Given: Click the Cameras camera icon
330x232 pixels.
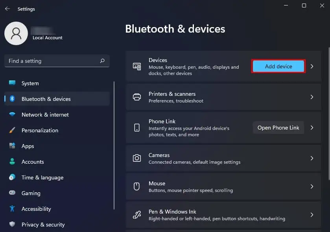Looking at the screenshot, I should coord(137,158).
